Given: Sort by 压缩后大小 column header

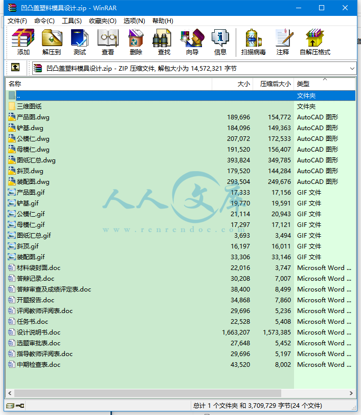Looking at the screenshot, I should point(274,84).
